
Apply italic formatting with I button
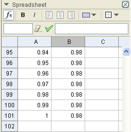tap(34, 15)
